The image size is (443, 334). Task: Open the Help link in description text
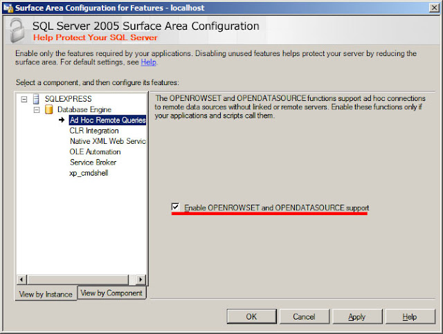click(148, 62)
